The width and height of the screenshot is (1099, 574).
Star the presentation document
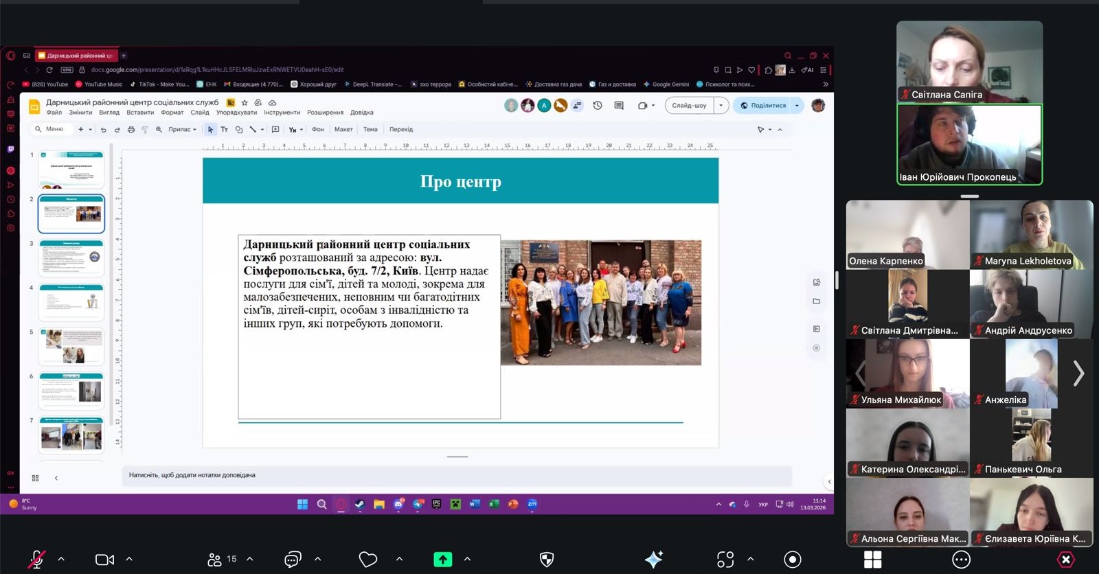coord(245,102)
